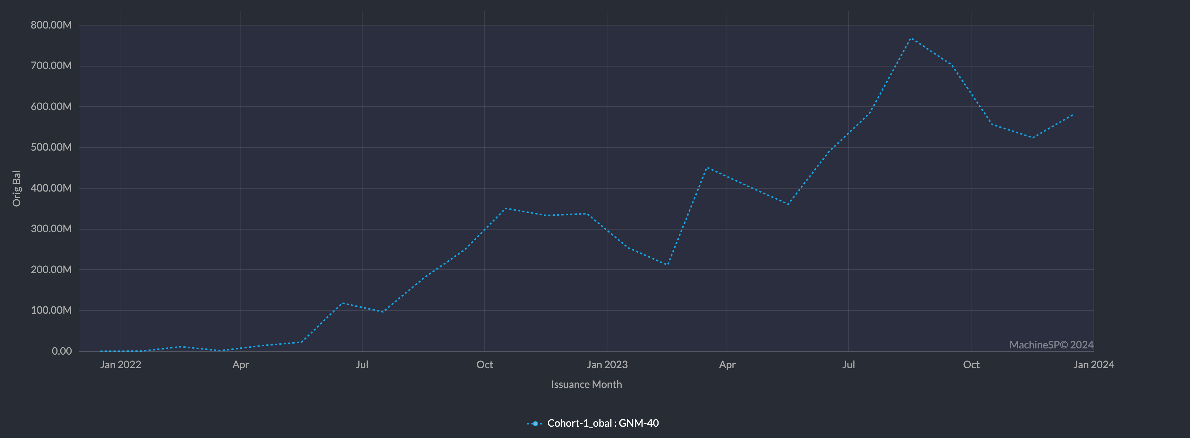Select the Jan 2023 x-axis tick label
Screen dimensions: 1190x438
(x=607, y=365)
